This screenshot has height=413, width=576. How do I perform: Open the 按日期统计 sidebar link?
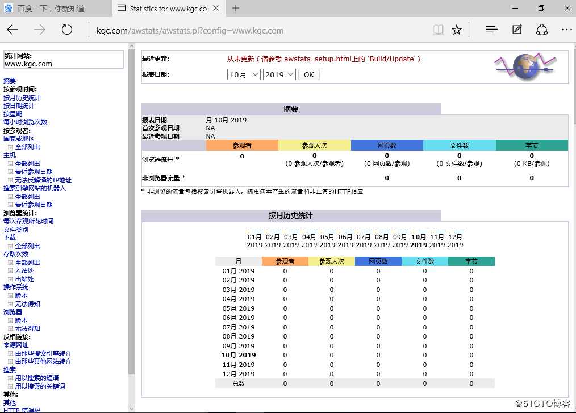pyautogui.click(x=19, y=106)
